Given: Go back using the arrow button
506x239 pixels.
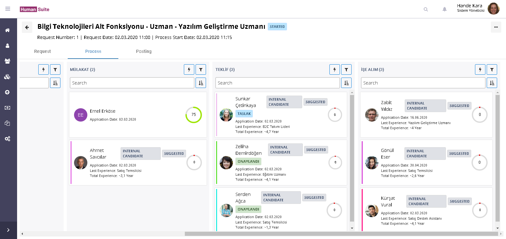Looking at the screenshot, I should pyautogui.click(x=27, y=27).
